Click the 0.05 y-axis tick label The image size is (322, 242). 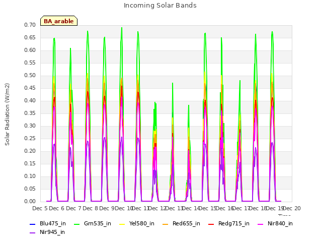pyautogui.click(x=30, y=189)
